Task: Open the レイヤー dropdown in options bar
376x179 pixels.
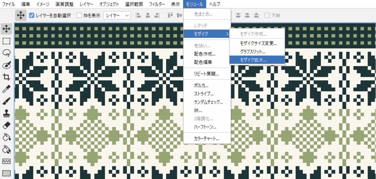Action: pyautogui.click(x=117, y=15)
